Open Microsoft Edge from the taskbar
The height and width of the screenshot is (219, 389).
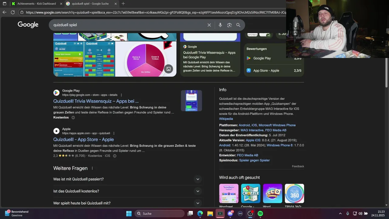(x=200, y=214)
